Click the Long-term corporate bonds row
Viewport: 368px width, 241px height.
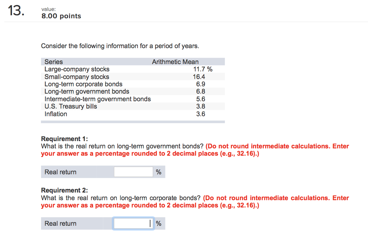83,84
